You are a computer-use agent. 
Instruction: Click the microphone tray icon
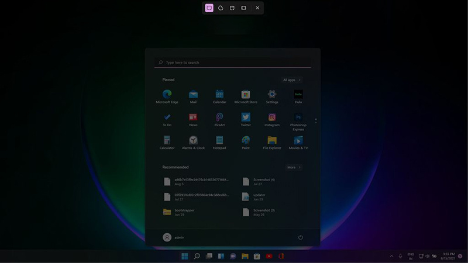[400, 256]
